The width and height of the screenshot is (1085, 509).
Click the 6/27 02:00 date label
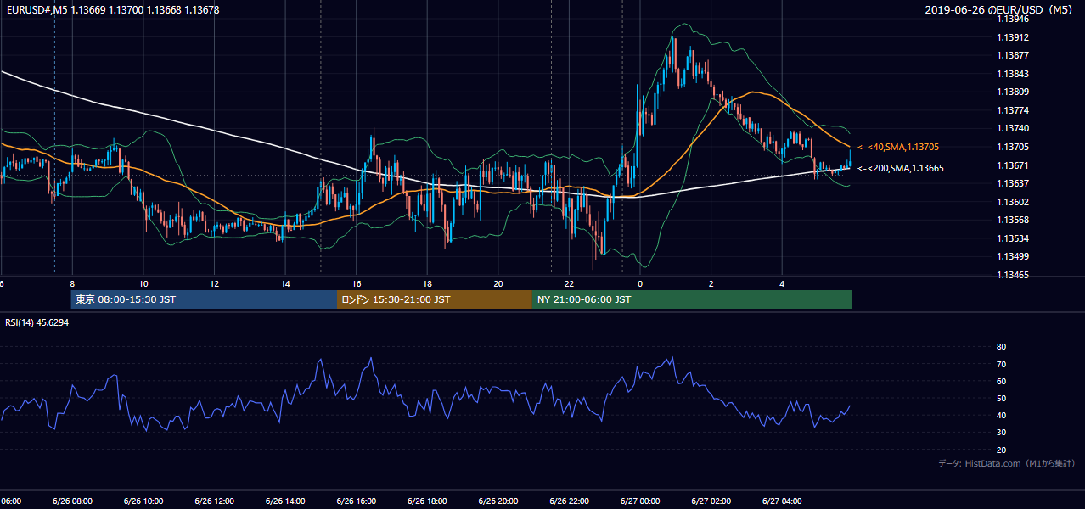tap(711, 501)
